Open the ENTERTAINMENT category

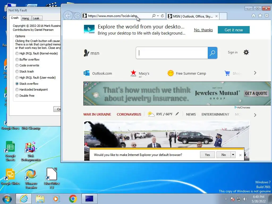coord(215,114)
